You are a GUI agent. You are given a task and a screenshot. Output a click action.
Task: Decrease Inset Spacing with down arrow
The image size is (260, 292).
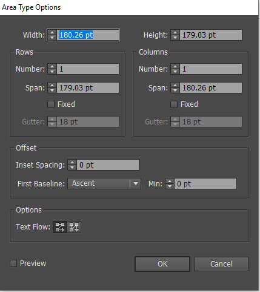click(72, 168)
